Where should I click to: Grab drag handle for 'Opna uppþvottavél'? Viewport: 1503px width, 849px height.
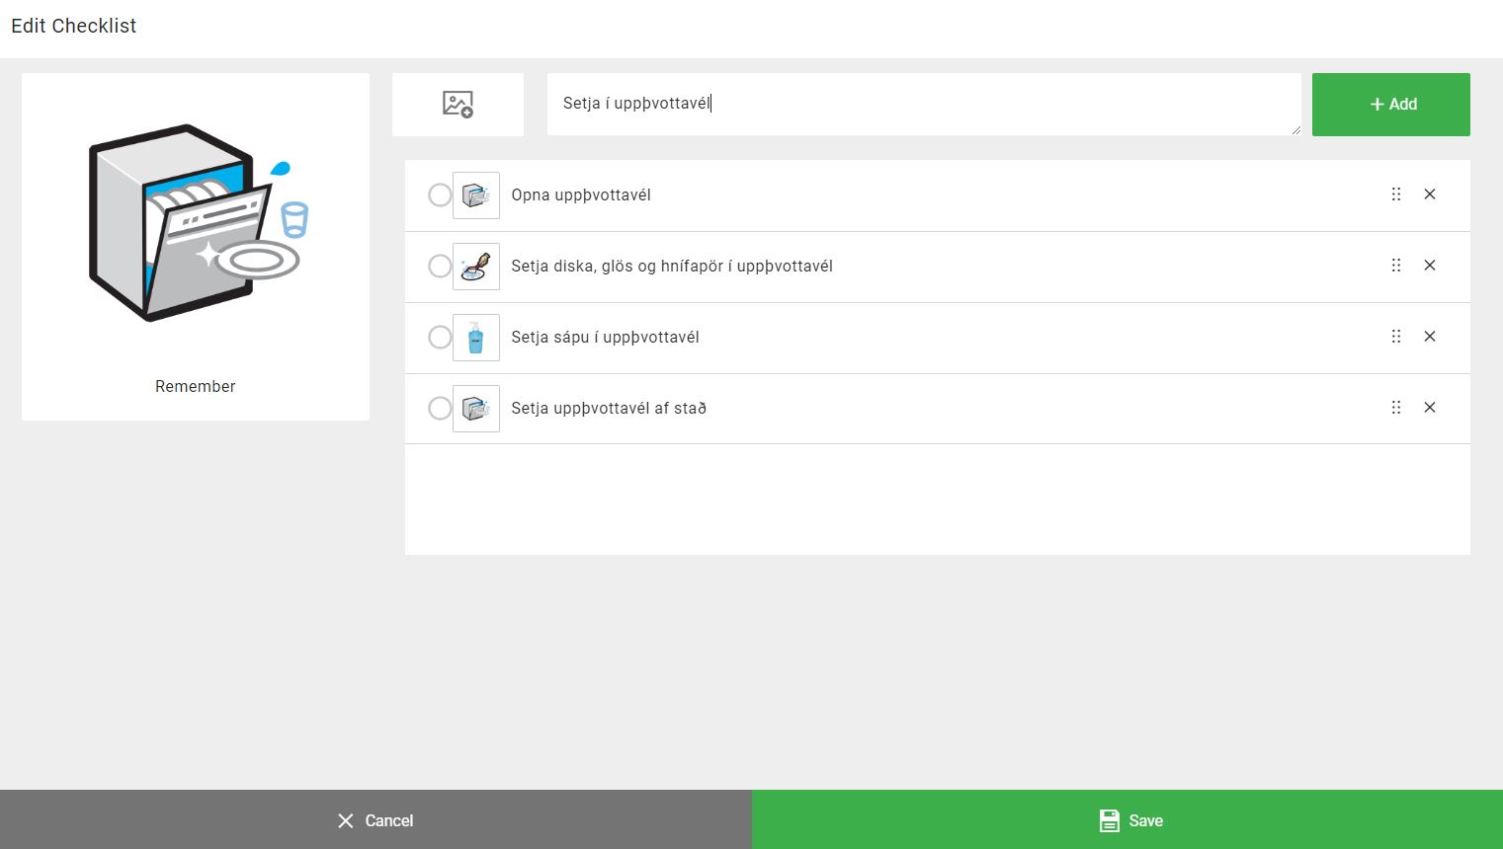(1395, 194)
